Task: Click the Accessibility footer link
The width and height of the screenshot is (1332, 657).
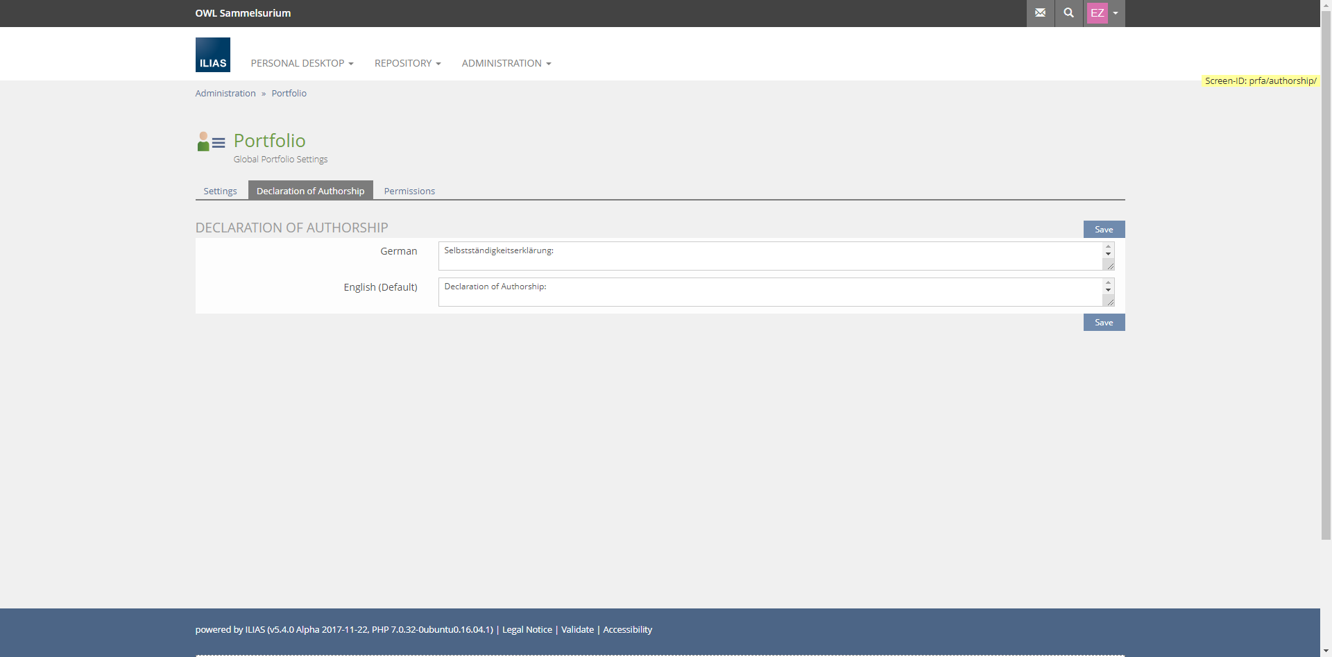Action: [x=627, y=630]
